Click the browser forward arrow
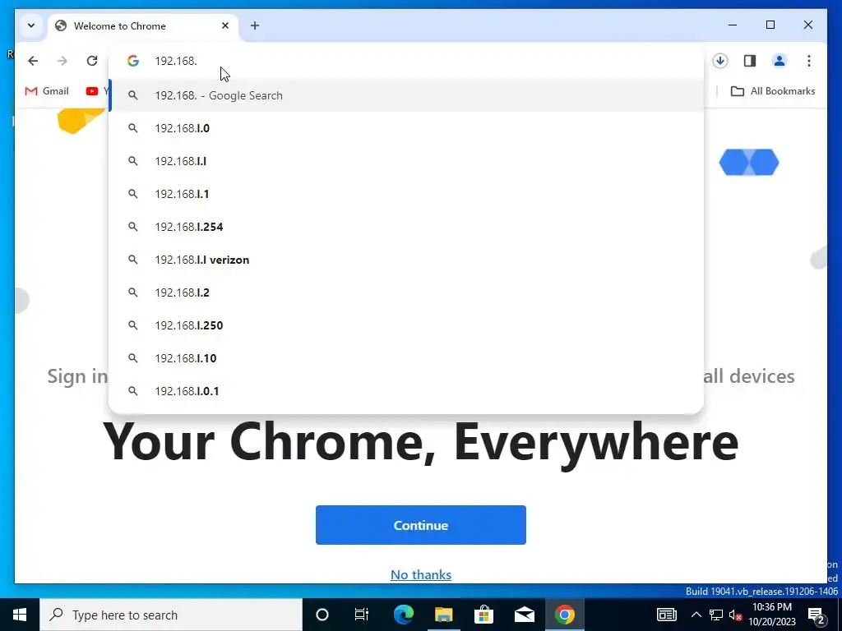This screenshot has width=842, height=631. (x=62, y=61)
